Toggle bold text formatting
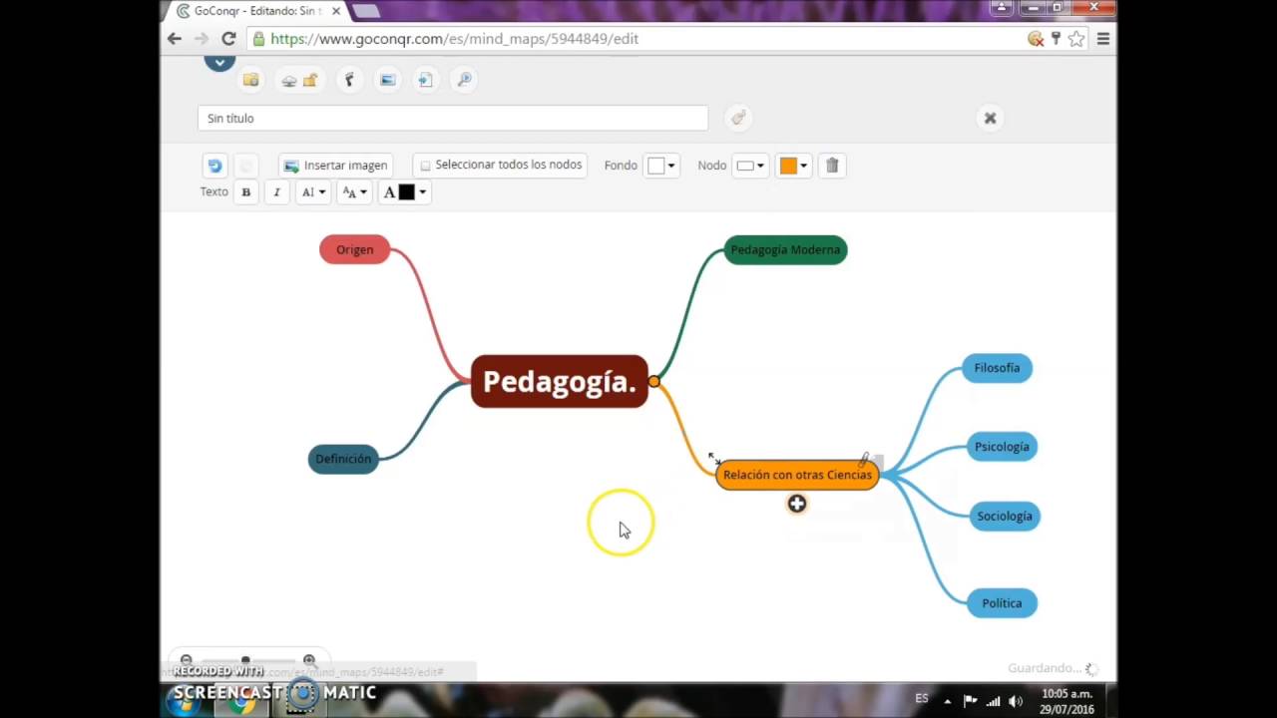This screenshot has height=718, width=1277. pyautogui.click(x=245, y=192)
